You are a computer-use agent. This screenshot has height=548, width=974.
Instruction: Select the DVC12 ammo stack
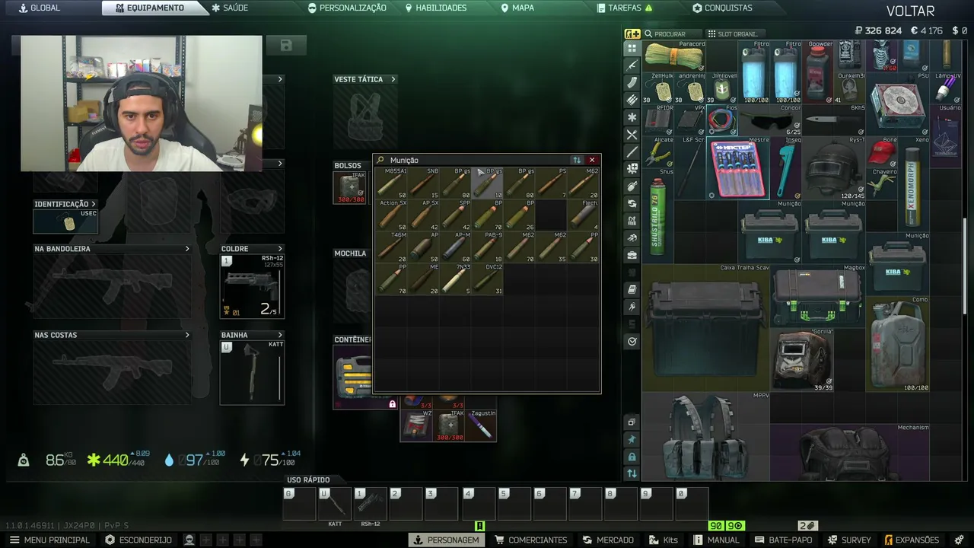tap(488, 279)
